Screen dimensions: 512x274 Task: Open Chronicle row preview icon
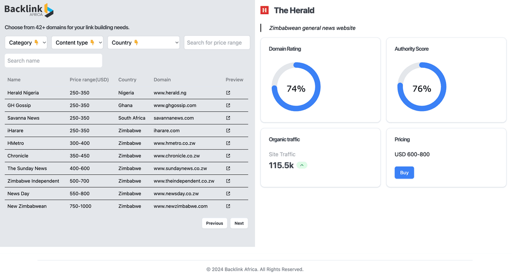click(228, 156)
